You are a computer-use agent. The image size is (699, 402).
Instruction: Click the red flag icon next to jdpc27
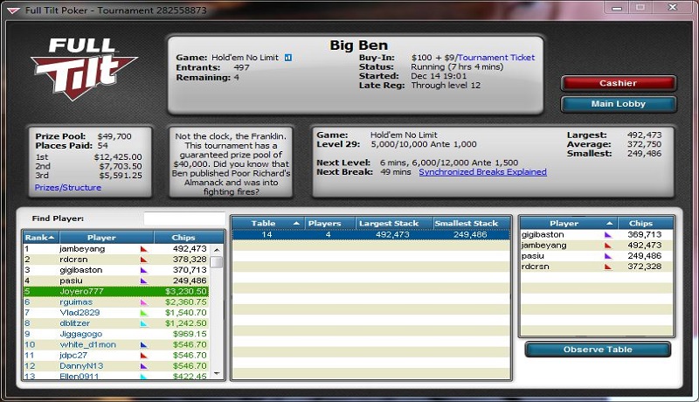tap(143, 356)
